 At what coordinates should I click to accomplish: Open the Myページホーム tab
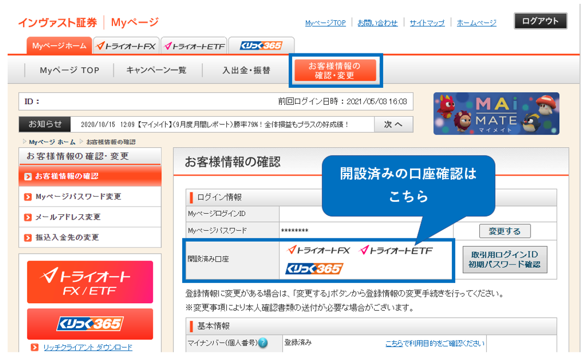[59, 46]
